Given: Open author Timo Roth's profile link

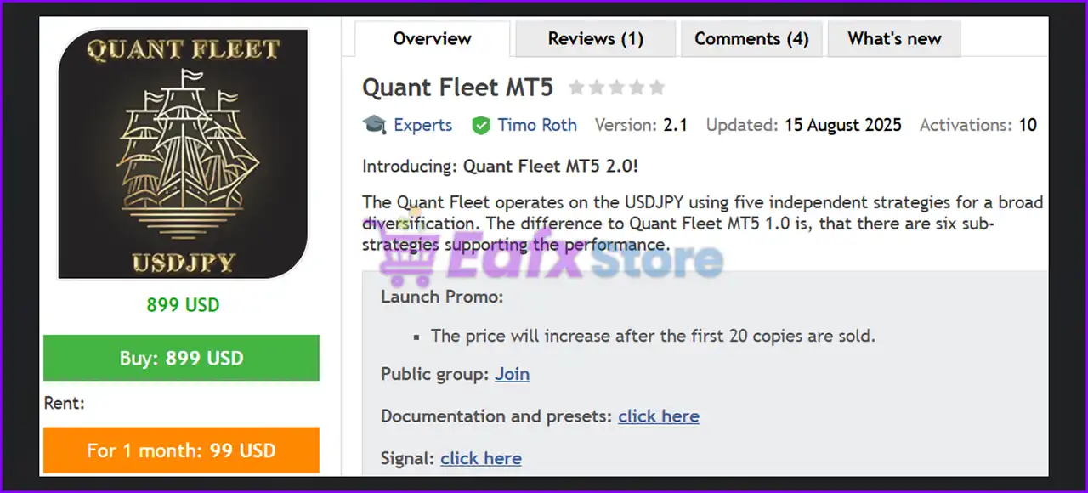Looking at the screenshot, I should 536,125.
